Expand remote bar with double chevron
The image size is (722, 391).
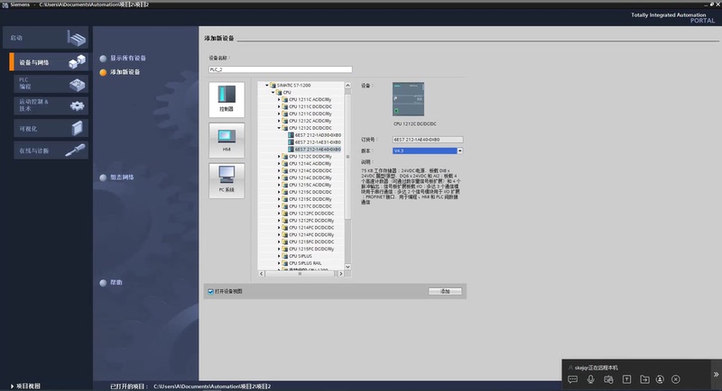coord(716,375)
